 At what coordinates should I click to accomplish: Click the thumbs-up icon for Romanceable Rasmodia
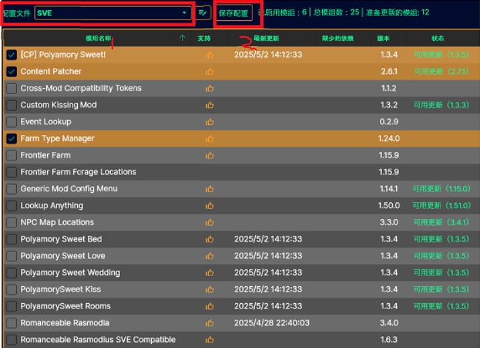(209, 323)
